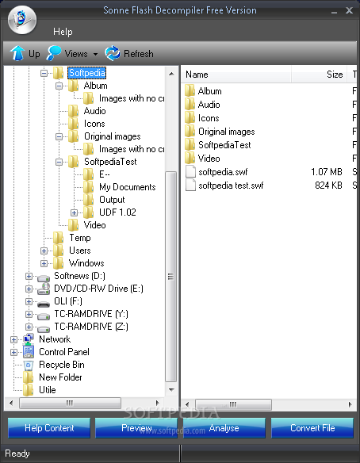Viewport: 360px width, 463px height.
Task: Expand the Network tree node
Action: 13,339
